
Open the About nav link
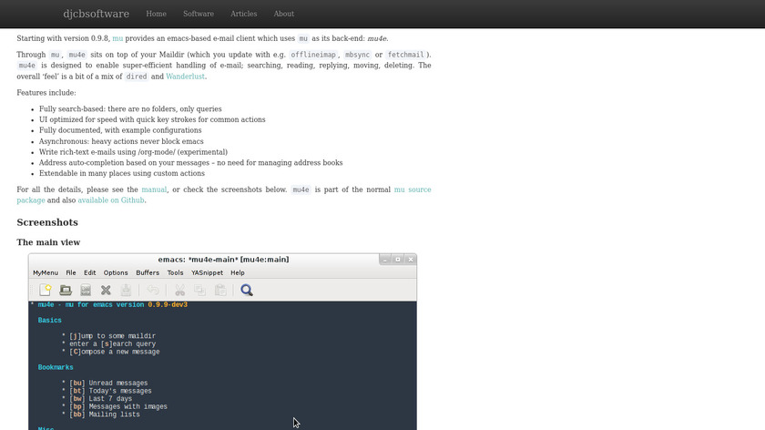coord(283,14)
